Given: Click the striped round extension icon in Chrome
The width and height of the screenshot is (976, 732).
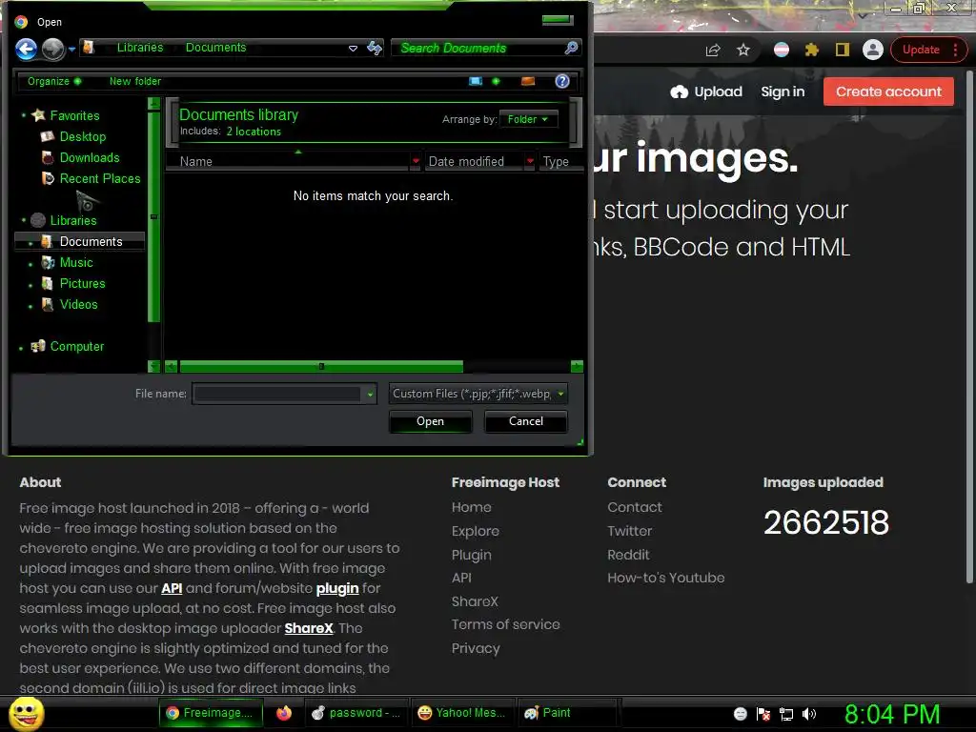Looking at the screenshot, I should pos(782,50).
